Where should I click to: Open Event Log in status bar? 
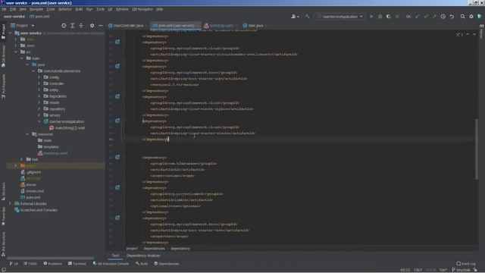466,264
